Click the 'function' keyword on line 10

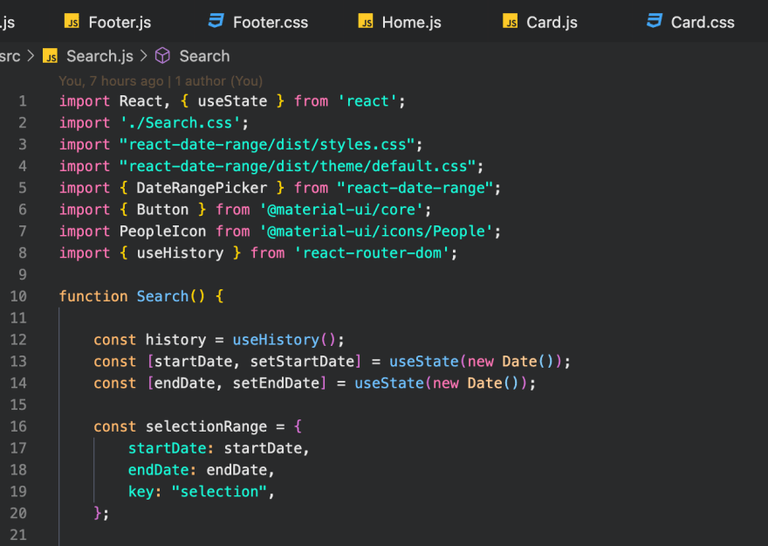click(93, 296)
